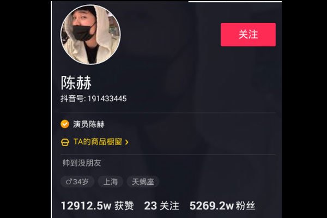This screenshot has height=218, width=327.
Task: Click the 演员陈赫 verification label
Action: click(x=89, y=124)
